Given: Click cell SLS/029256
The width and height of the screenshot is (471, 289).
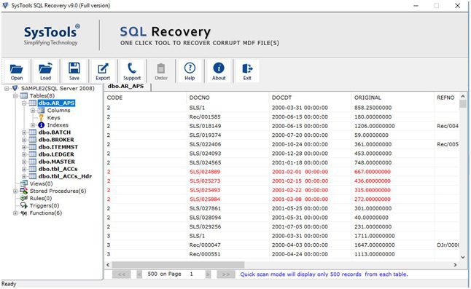Looking at the screenshot, I should (x=205, y=226).
